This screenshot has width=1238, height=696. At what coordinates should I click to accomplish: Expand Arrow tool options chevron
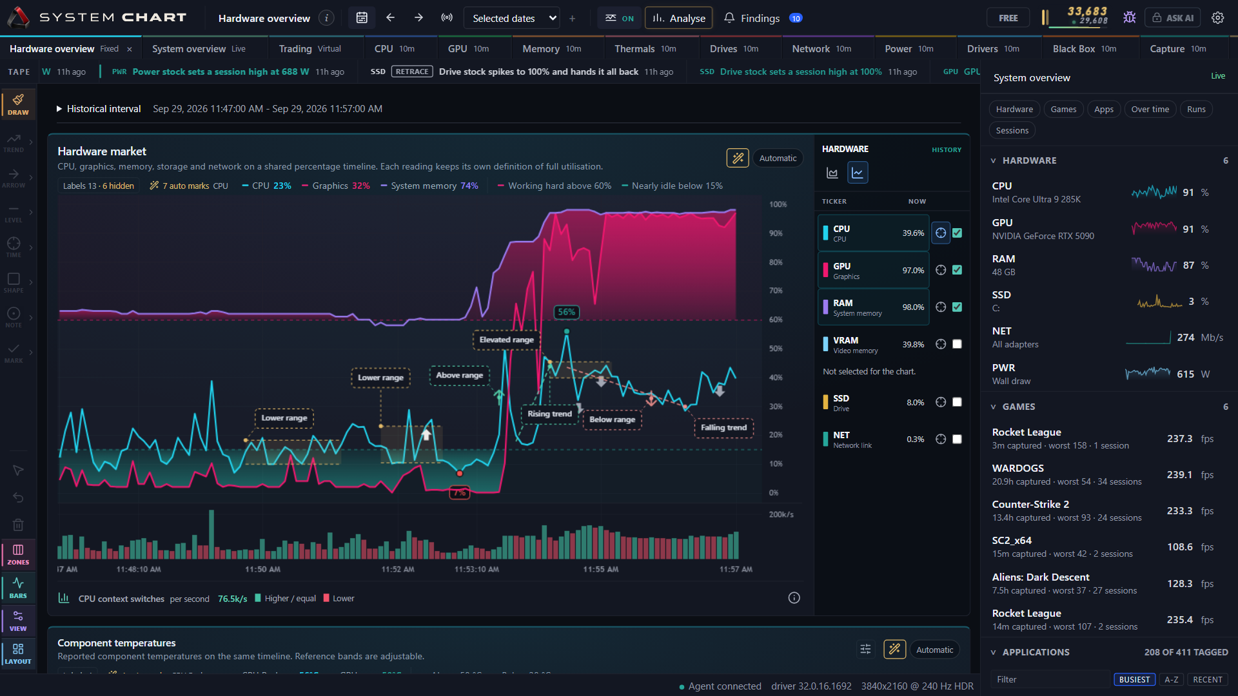(31, 177)
